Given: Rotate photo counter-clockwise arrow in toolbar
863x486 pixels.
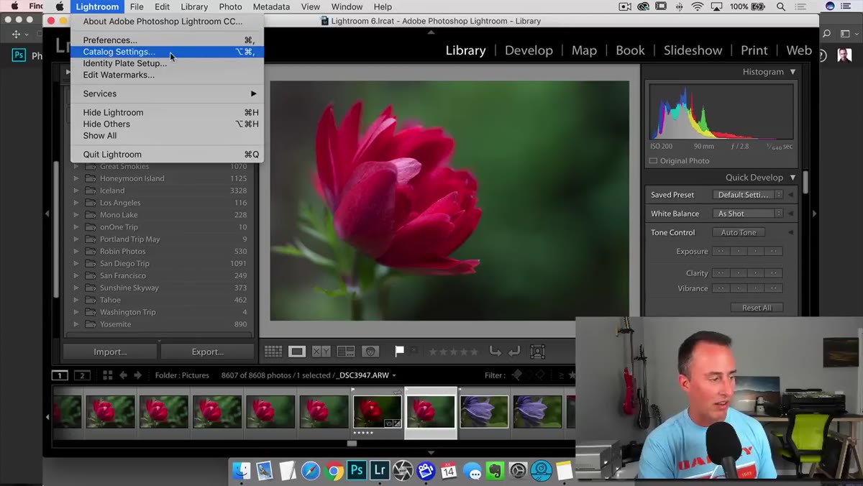Looking at the screenshot, I should coord(496,352).
